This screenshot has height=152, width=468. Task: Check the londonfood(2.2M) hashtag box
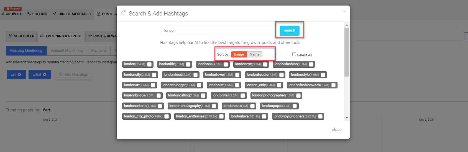click(x=196, y=75)
